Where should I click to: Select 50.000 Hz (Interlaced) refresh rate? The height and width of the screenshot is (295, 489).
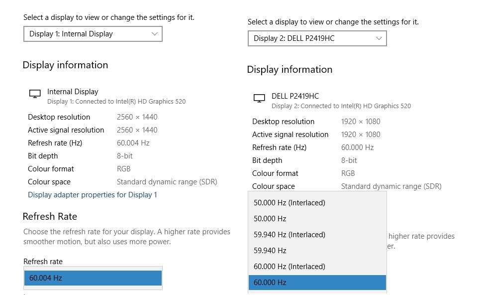(317, 203)
